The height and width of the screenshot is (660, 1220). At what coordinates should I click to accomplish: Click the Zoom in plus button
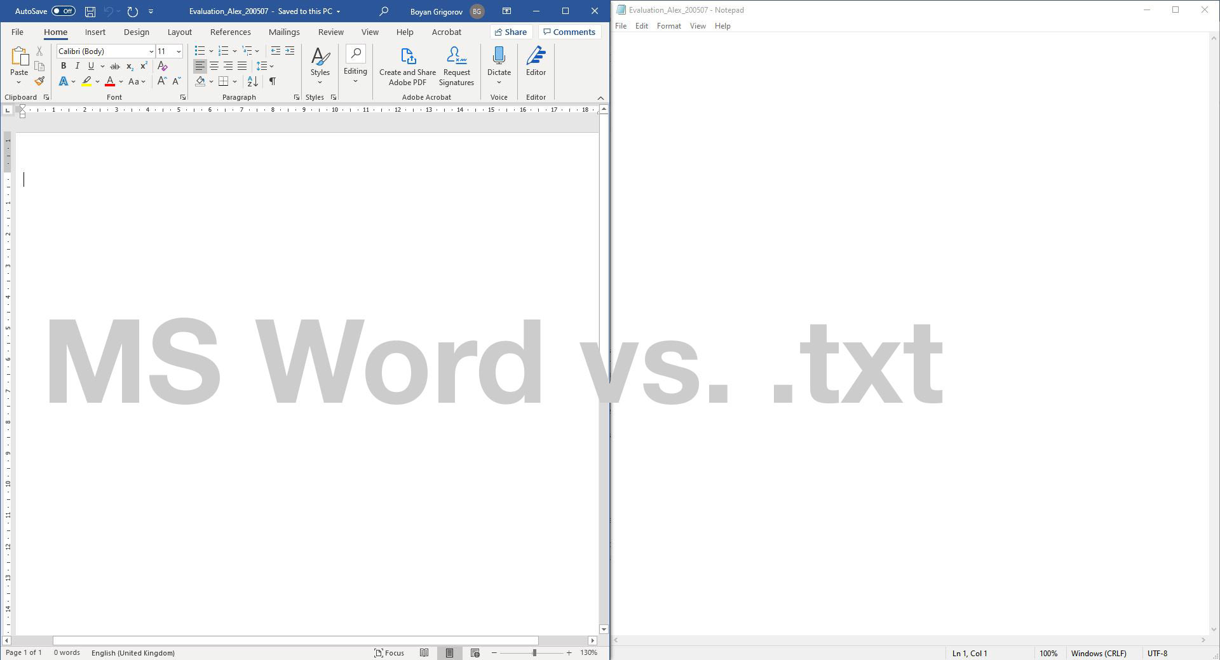click(569, 652)
